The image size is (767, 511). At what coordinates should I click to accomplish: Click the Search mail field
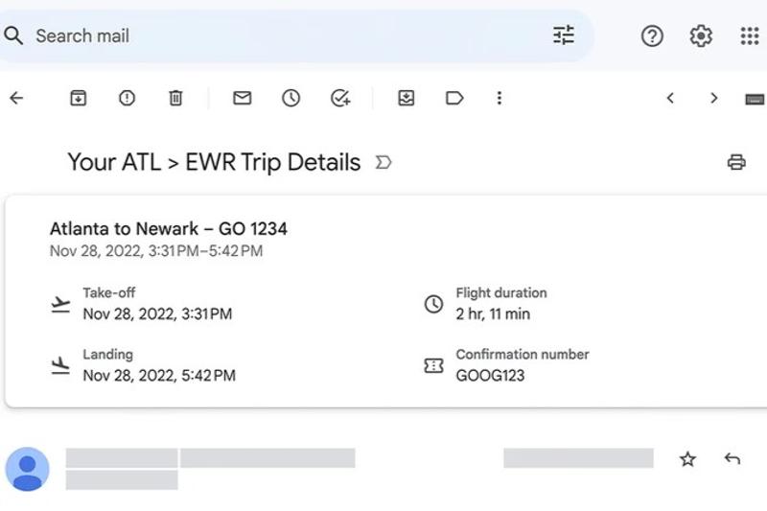[x=288, y=35]
